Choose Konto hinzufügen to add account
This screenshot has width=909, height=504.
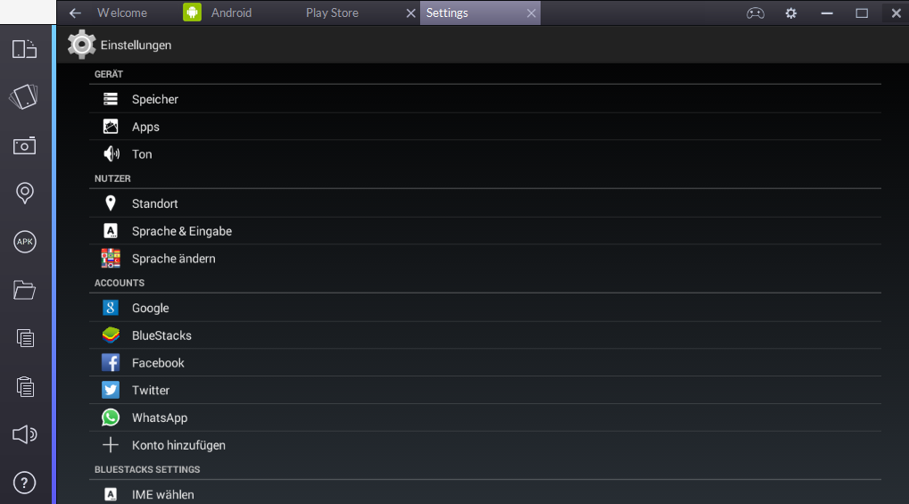pyautogui.click(x=485, y=445)
